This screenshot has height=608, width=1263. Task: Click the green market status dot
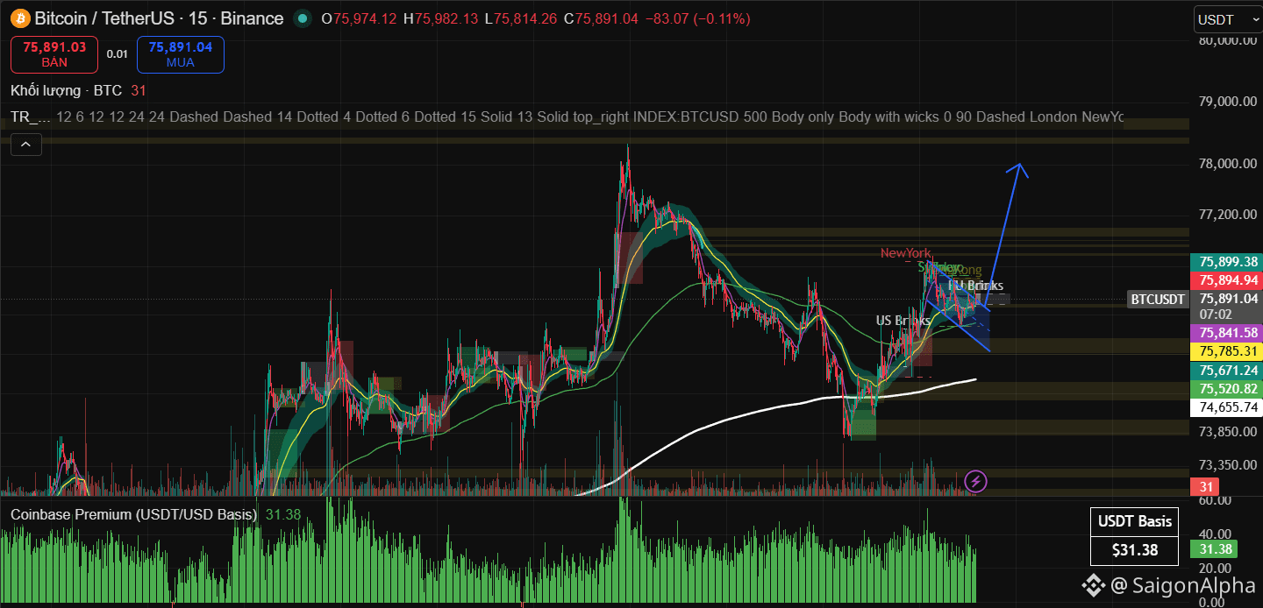coord(303,18)
